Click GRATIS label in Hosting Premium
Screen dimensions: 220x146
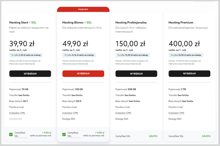pos(206,136)
